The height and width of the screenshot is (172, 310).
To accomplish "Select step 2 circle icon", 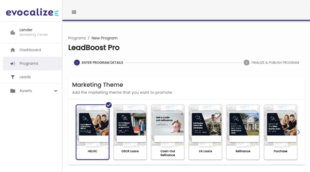I will [x=246, y=62].
